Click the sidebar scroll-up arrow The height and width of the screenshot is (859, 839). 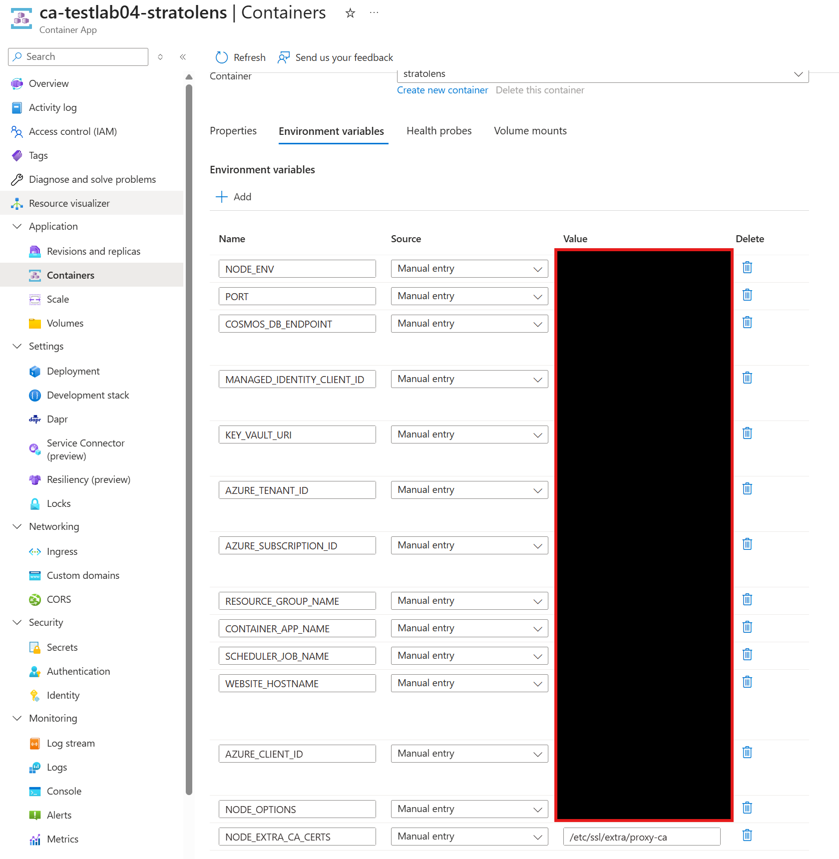[x=189, y=77]
